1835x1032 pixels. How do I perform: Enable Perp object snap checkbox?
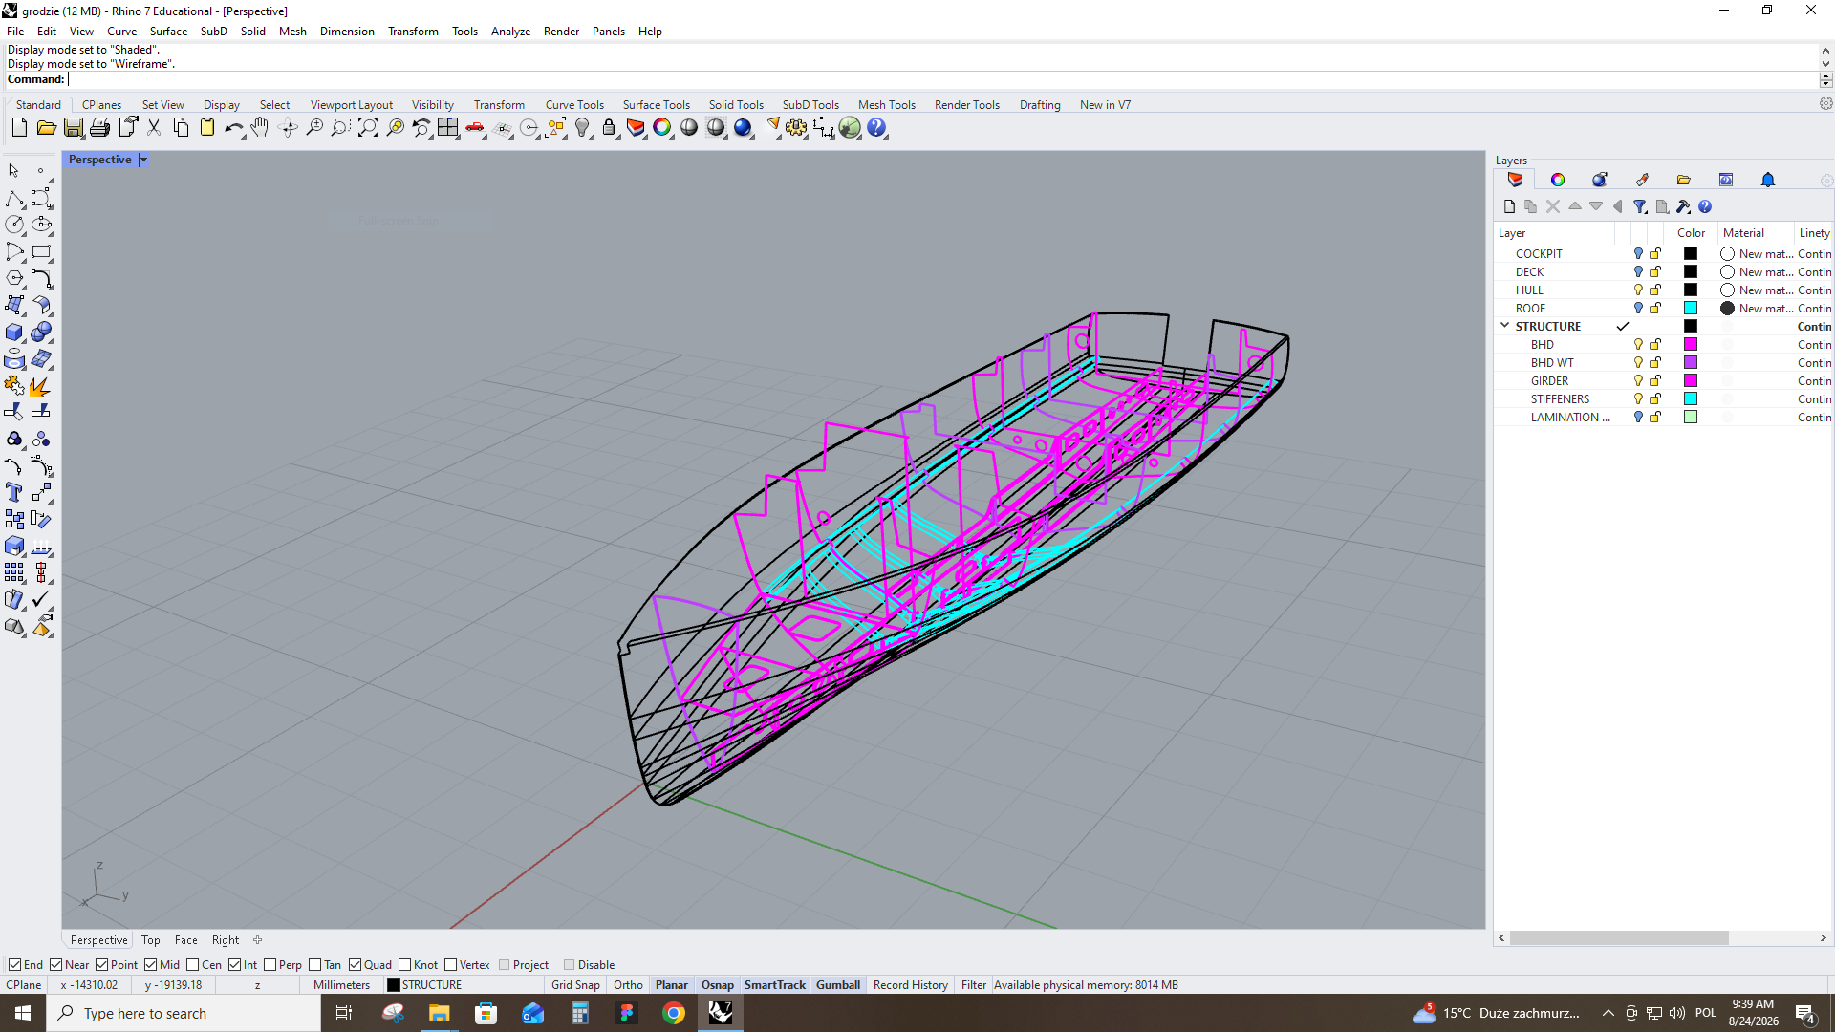tap(270, 965)
